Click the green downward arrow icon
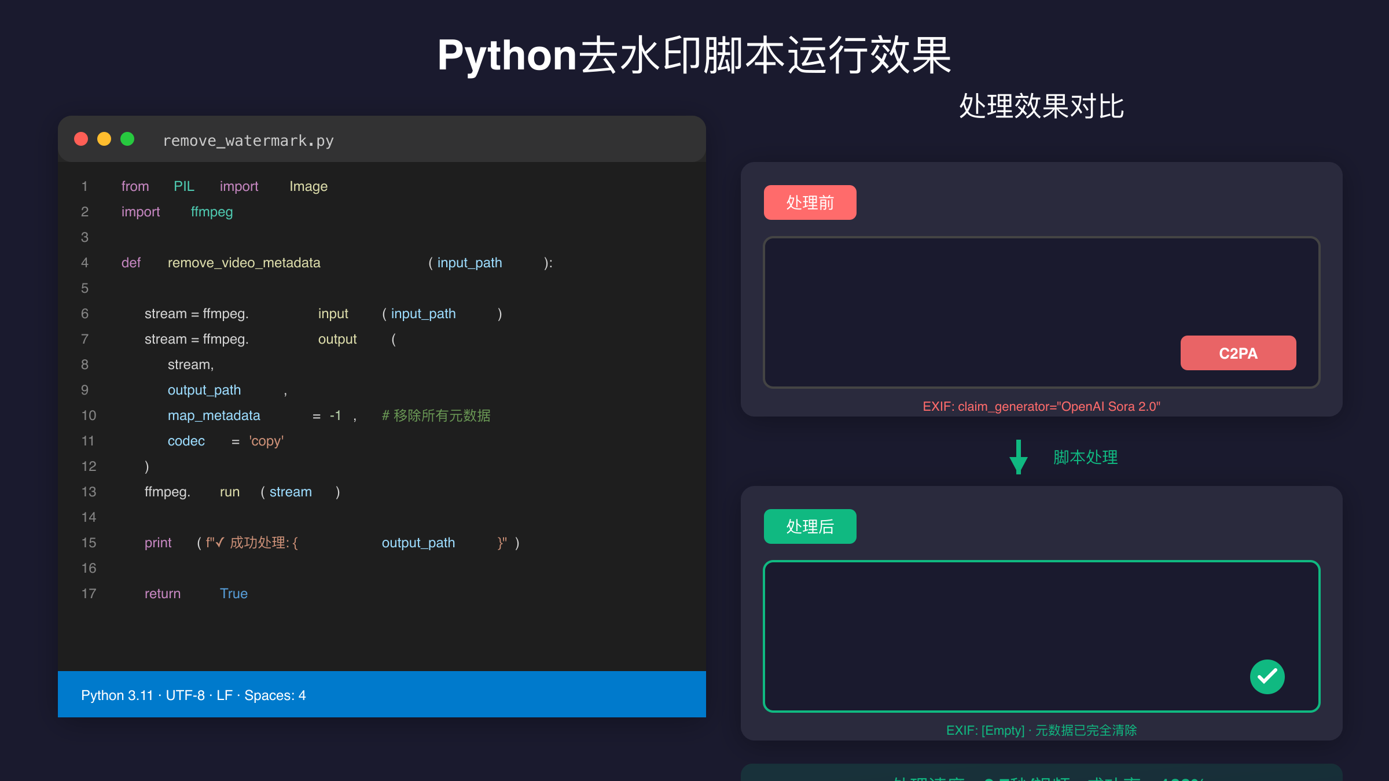 click(x=1018, y=457)
